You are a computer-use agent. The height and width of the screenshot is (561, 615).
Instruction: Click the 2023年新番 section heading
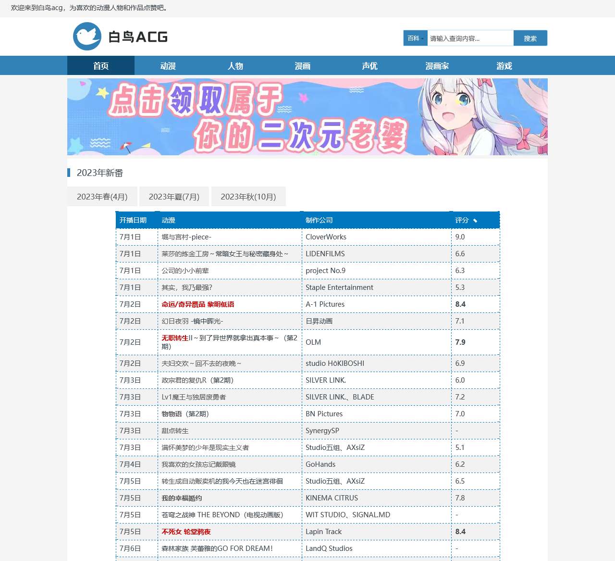click(x=100, y=173)
